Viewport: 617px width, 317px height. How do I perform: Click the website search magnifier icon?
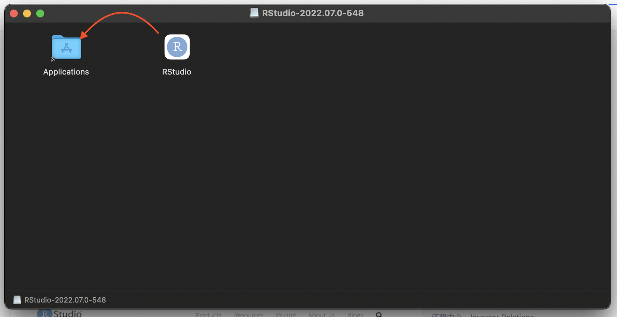pyautogui.click(x=379, y=315)
